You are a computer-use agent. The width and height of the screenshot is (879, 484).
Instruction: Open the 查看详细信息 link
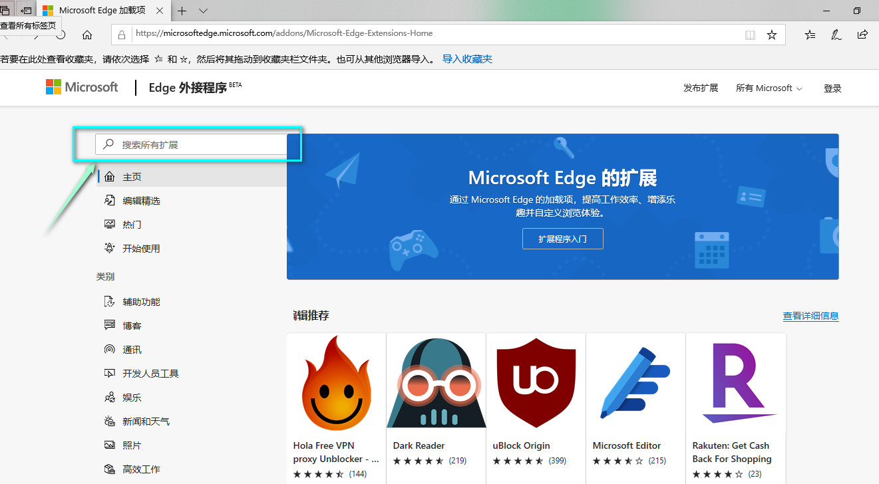click(x=810, y=316)
